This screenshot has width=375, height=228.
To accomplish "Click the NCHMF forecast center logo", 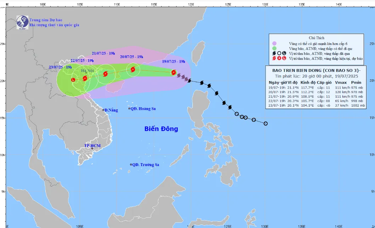I will coord(22,22).
